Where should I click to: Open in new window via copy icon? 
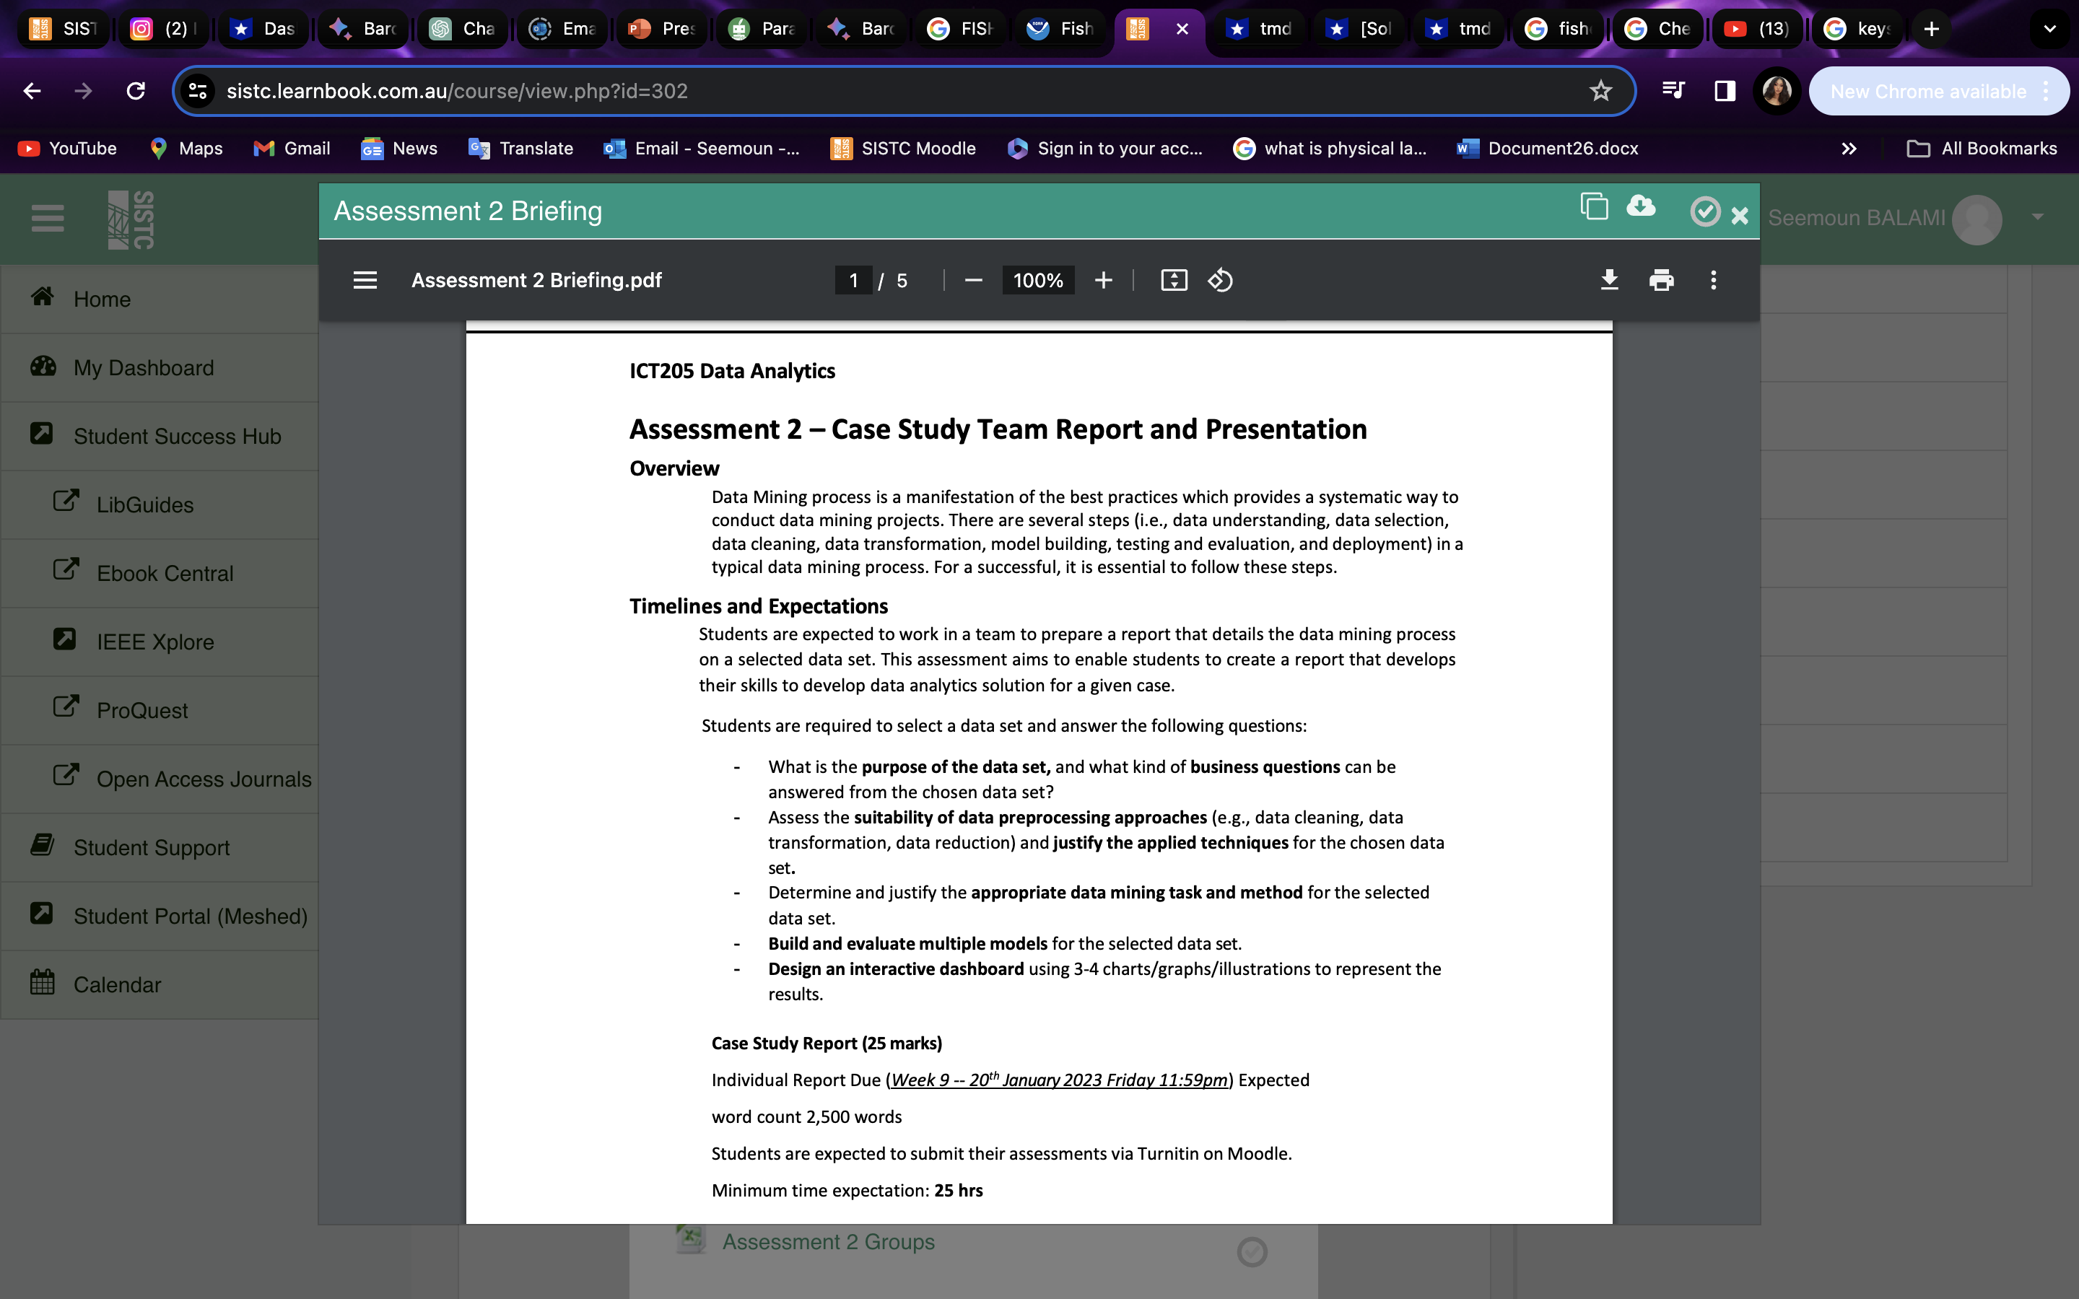click(1594, 206)
